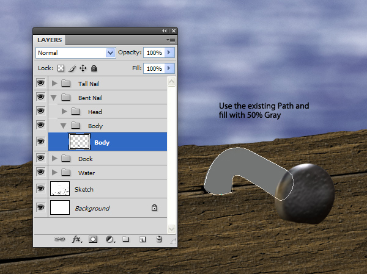The width and height of the screenshot is (367, 274).
Task: Select the Water group name
Action: (87, 173)
